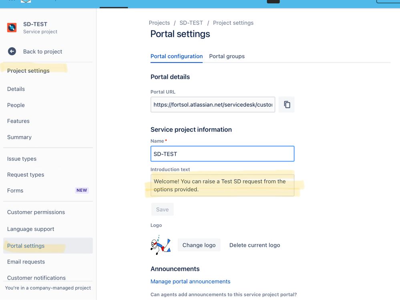Screen dimensions: 400x300
Task: Open Customer permissions in the sidebar
Action: pos(36,212)
